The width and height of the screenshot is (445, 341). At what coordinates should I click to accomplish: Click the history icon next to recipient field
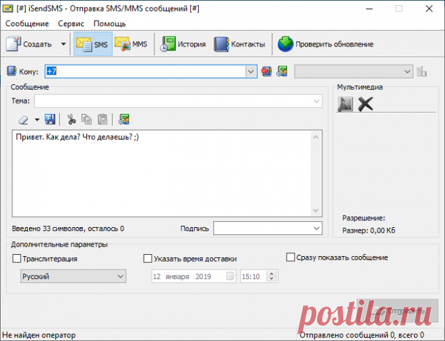pos(282,71)
